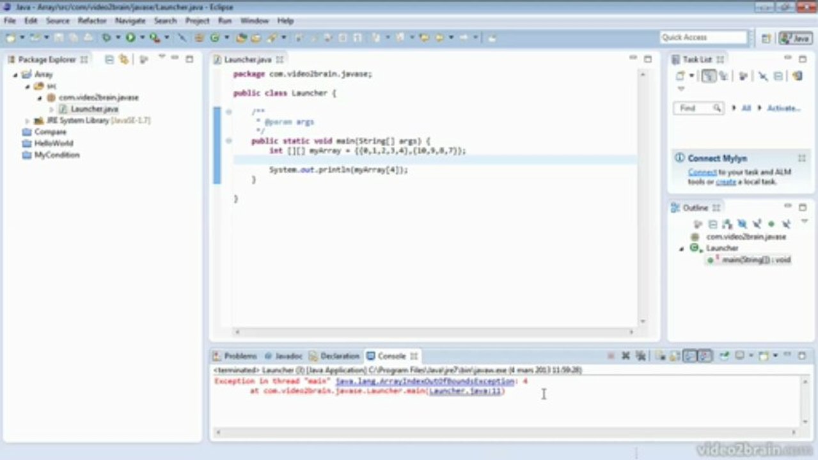This screenshot has height=460, width=818.
Task: Toggle Scheduled presentation in Task List
Action: pos(723,76)
